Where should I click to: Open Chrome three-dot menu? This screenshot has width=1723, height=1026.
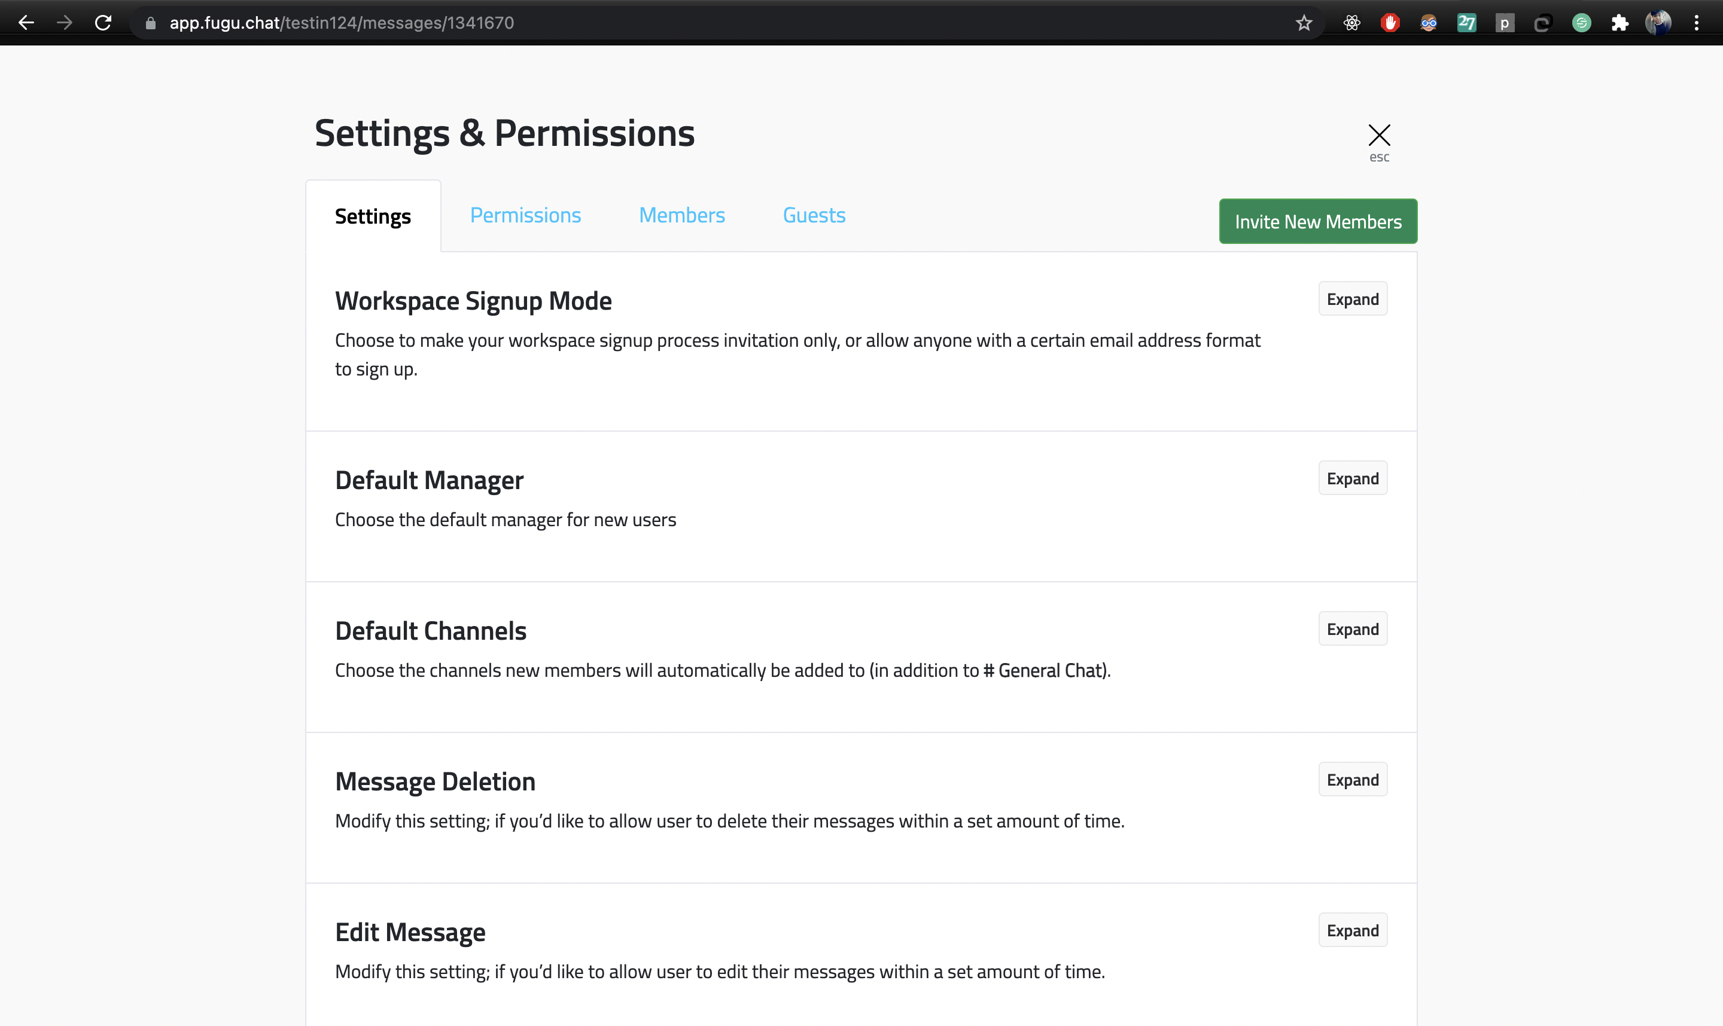coord(1696,23)
